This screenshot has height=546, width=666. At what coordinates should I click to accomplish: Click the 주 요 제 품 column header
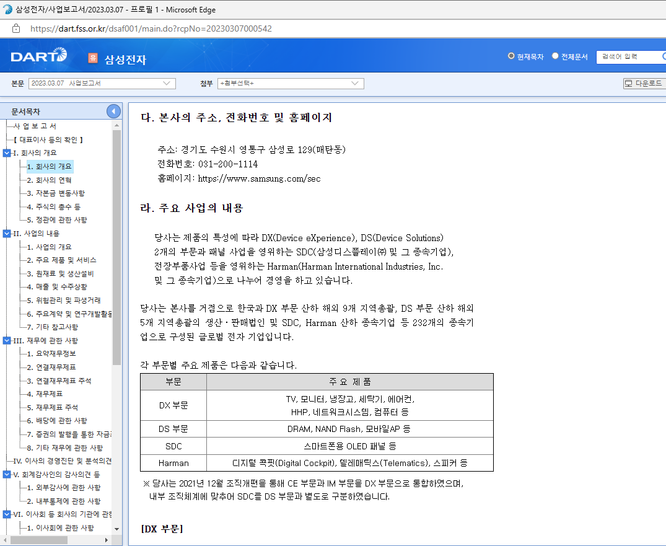point(350,382)
